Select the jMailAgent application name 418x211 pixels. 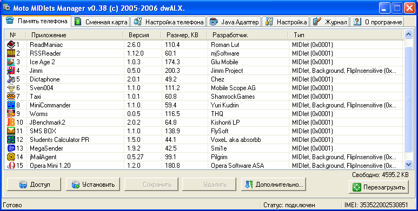pyautogui.click(x=43, y=157)
